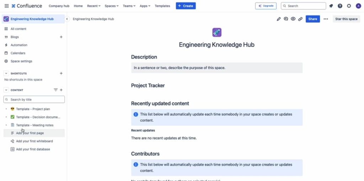Click the pencil edit icon
This screenshot has height=181, width=364.
pyautogui.click(x=279, y=19)
